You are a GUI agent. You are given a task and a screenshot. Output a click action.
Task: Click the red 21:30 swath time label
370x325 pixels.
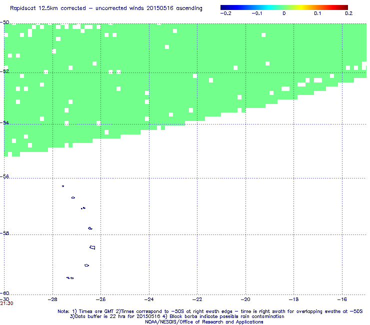coord(7,303)
